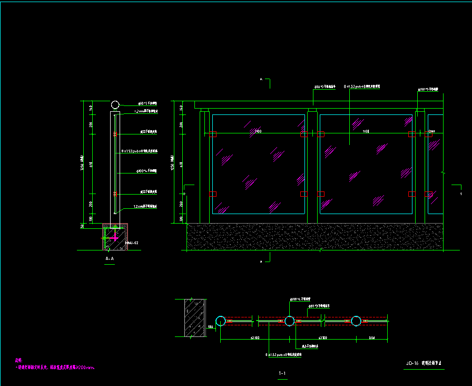Click the A-A section view title
This screenshot has height=386, width=472.
(x=110, y=259)
